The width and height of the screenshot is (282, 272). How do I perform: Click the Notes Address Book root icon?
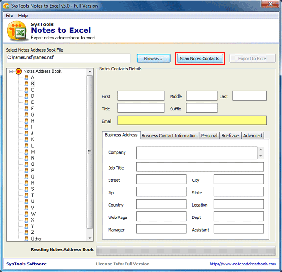point(18,71)
